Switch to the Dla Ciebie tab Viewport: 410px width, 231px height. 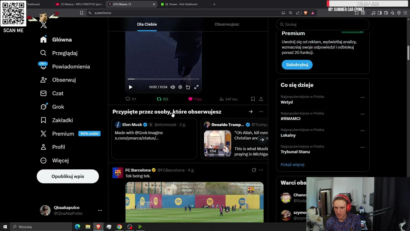click(147, 24)
